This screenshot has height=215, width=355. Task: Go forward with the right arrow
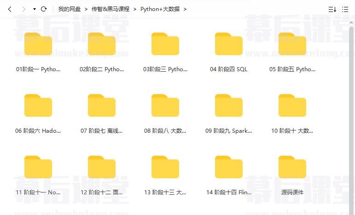pyautogui.click(x=24, y=9)
